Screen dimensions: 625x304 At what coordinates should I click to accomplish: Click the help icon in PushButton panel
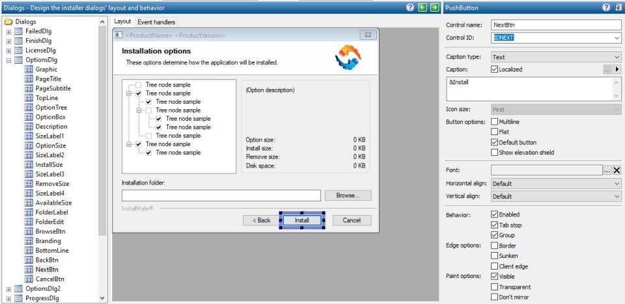click(606, 8)
